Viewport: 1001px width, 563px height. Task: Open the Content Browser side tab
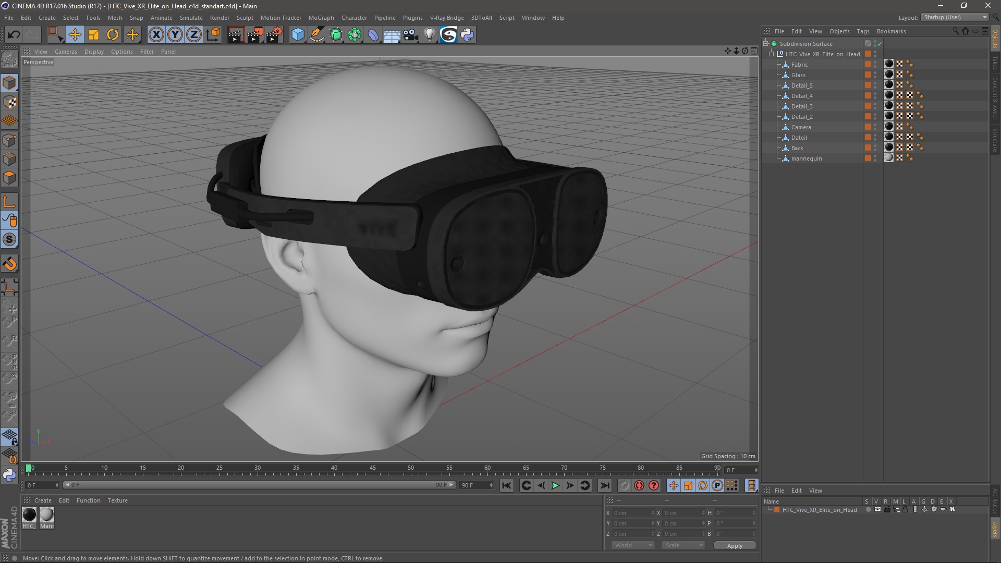995,98
